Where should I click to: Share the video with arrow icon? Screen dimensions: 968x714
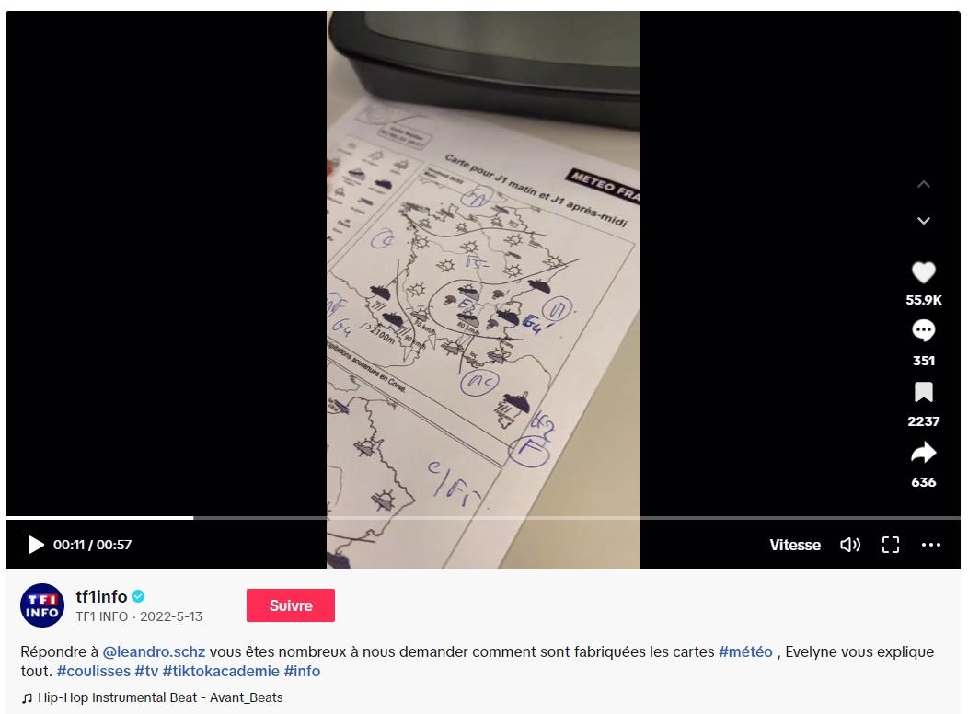(x=924, y=453)
